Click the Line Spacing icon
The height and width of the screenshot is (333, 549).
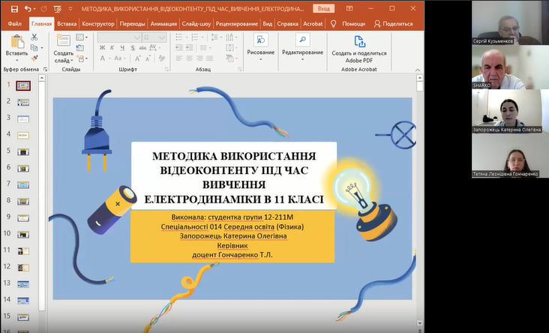pyautogui.click(x=216, y=37)
